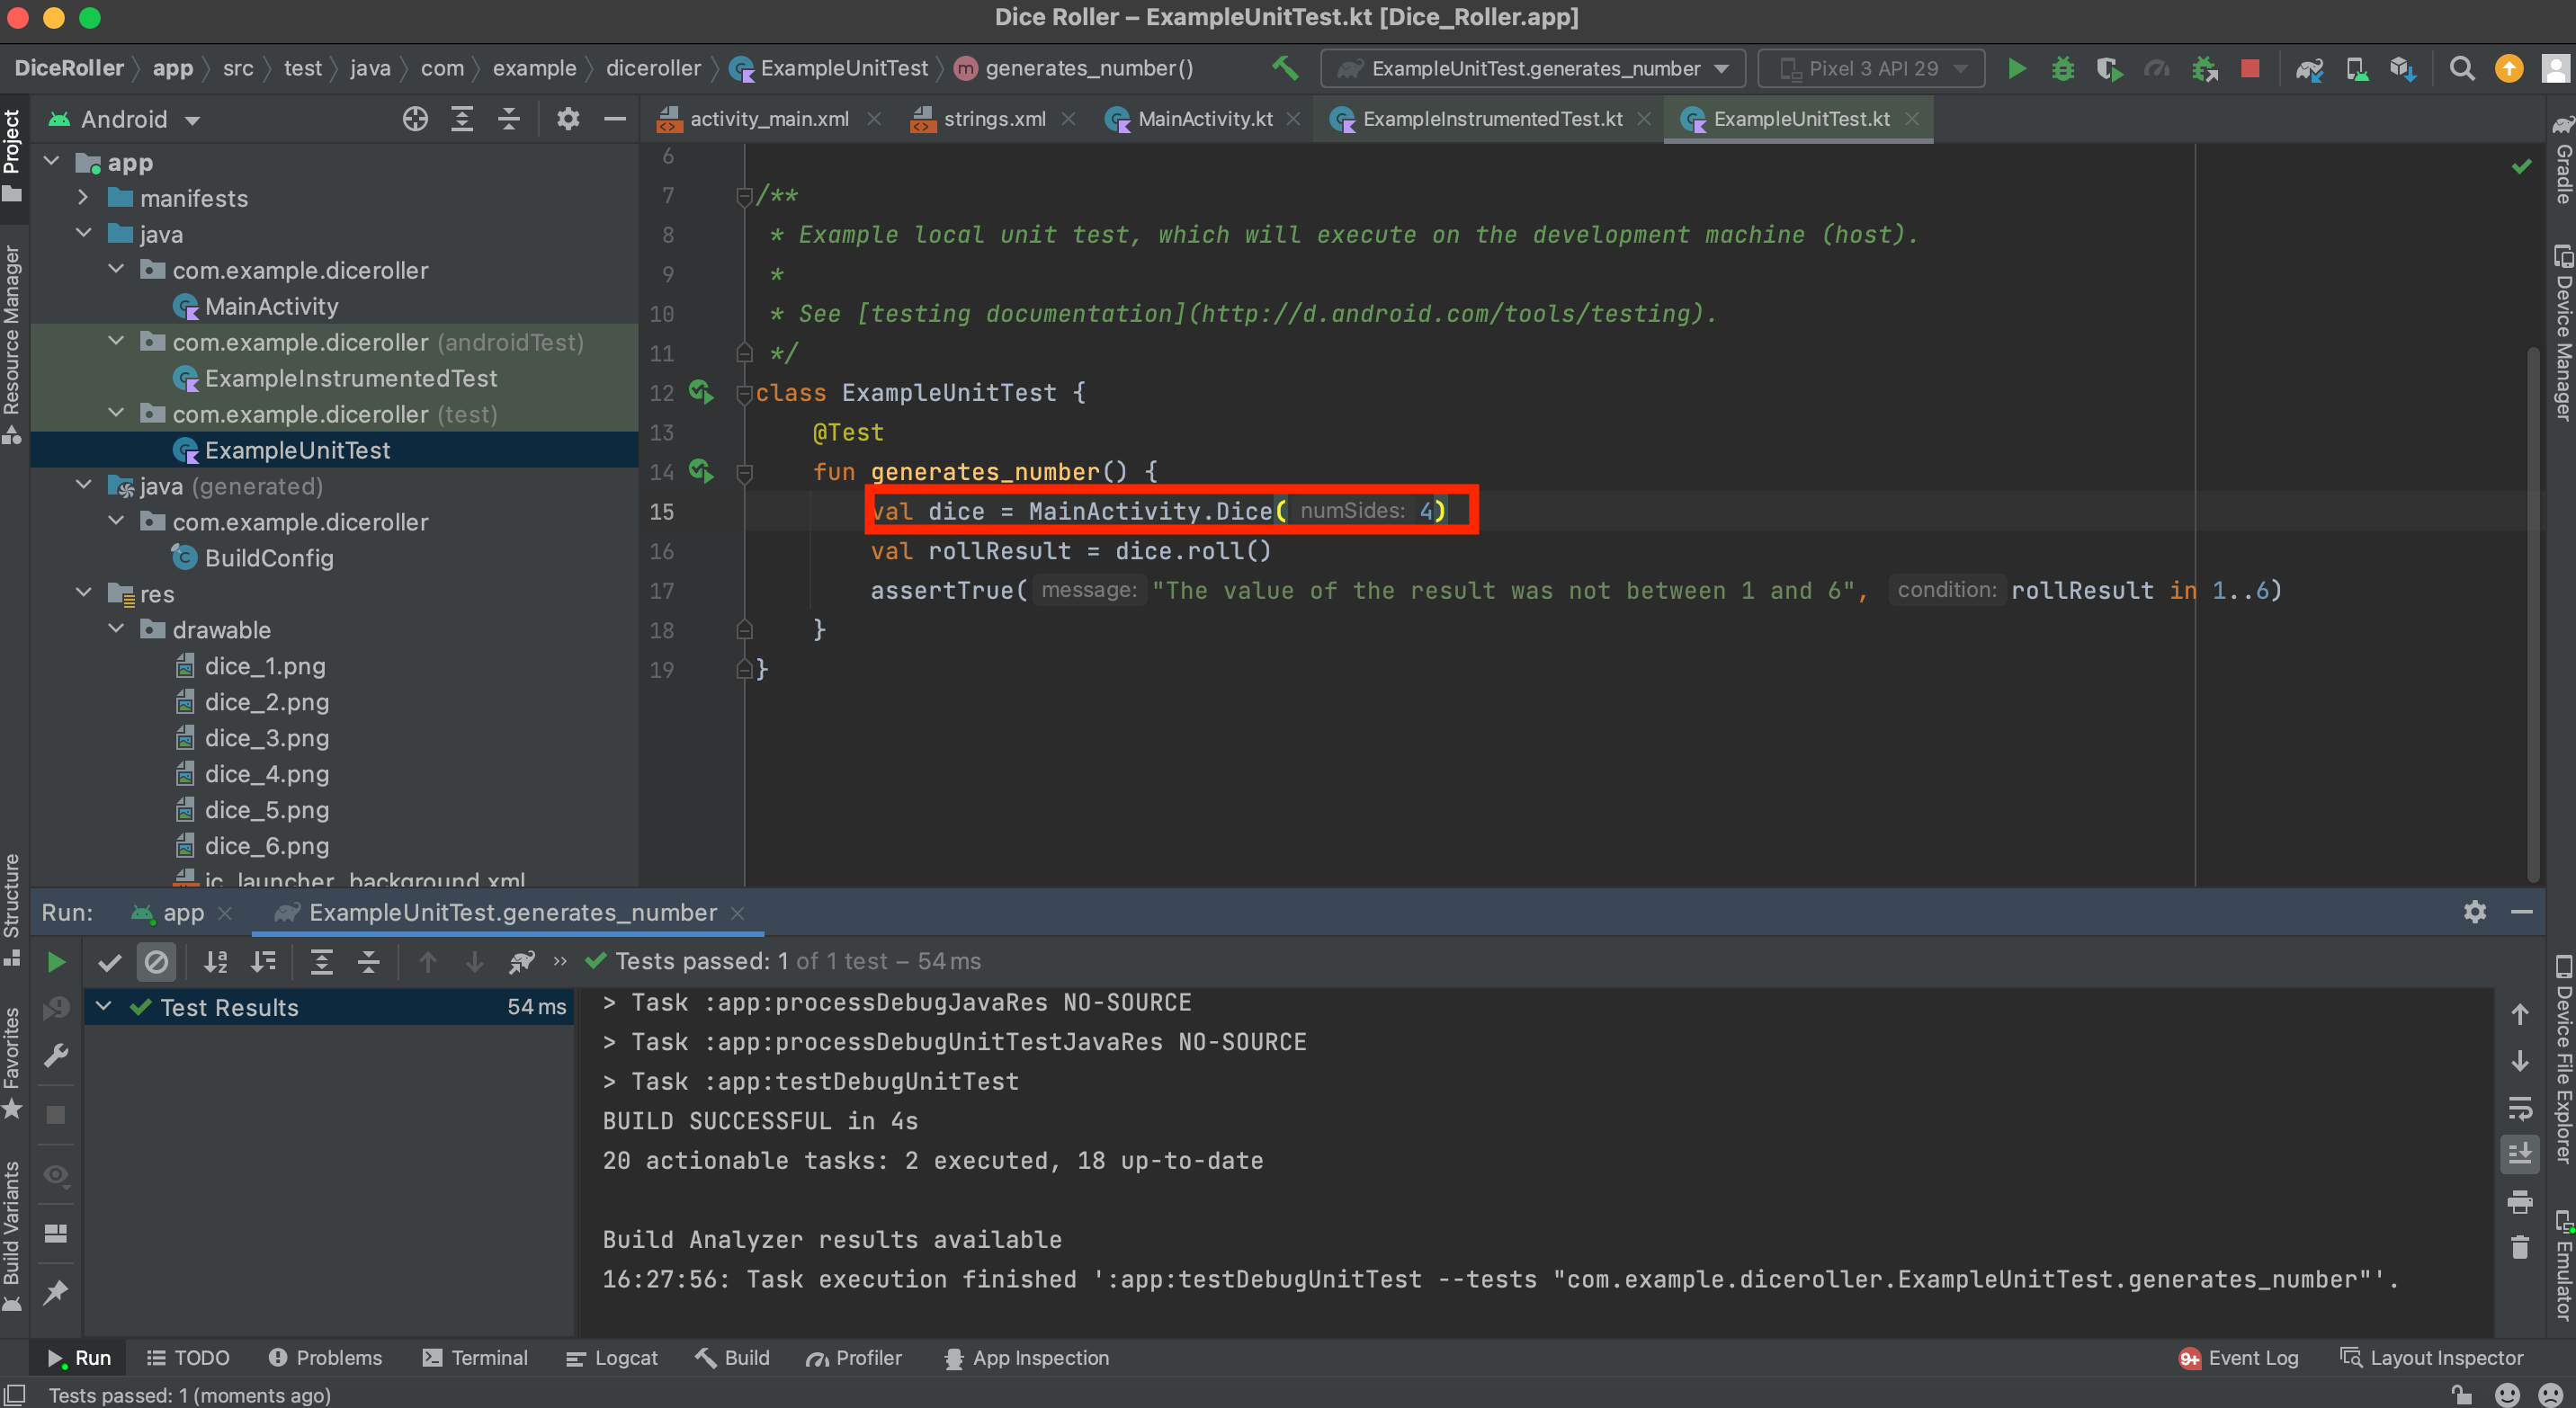Open Project settings gear in Project panel
This screenshot has width=2576, height=1408.
(x=568, y=118)
